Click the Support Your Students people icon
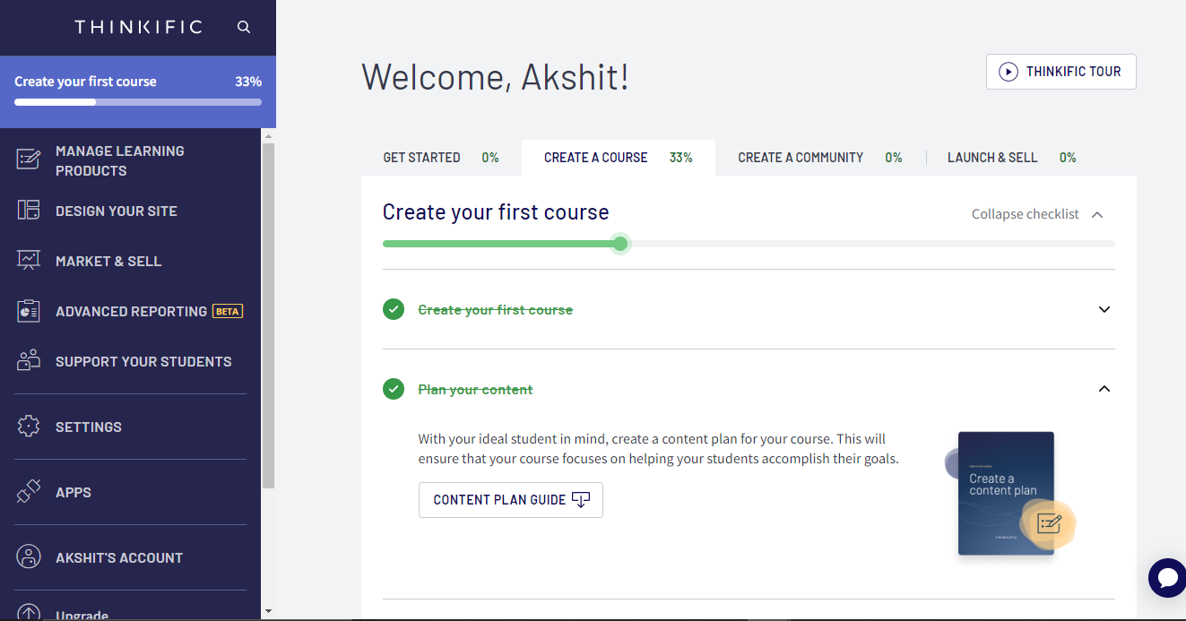 [x=29, y=361]
